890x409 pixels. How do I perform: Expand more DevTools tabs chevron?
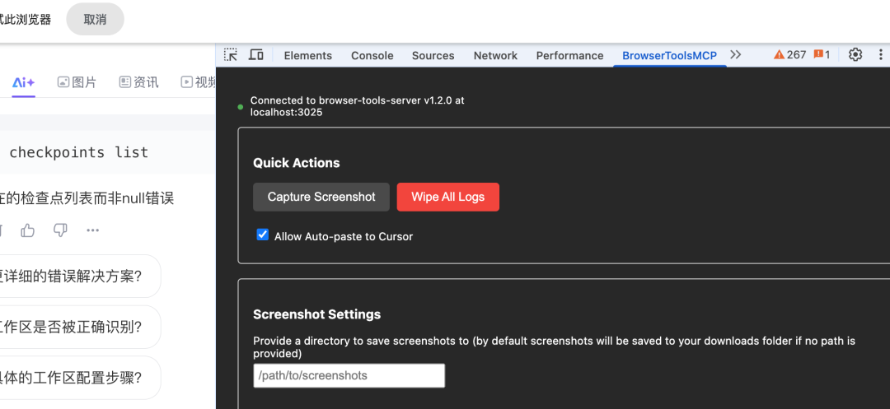tap(736, 55)
